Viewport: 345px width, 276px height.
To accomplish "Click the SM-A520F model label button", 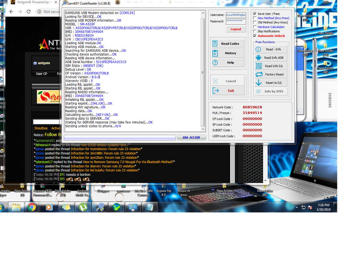I will pos(191,138).
